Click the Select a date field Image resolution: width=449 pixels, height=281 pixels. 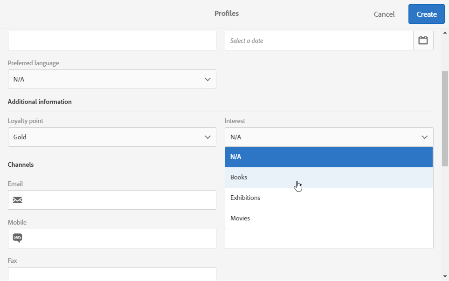click(319, 41)
